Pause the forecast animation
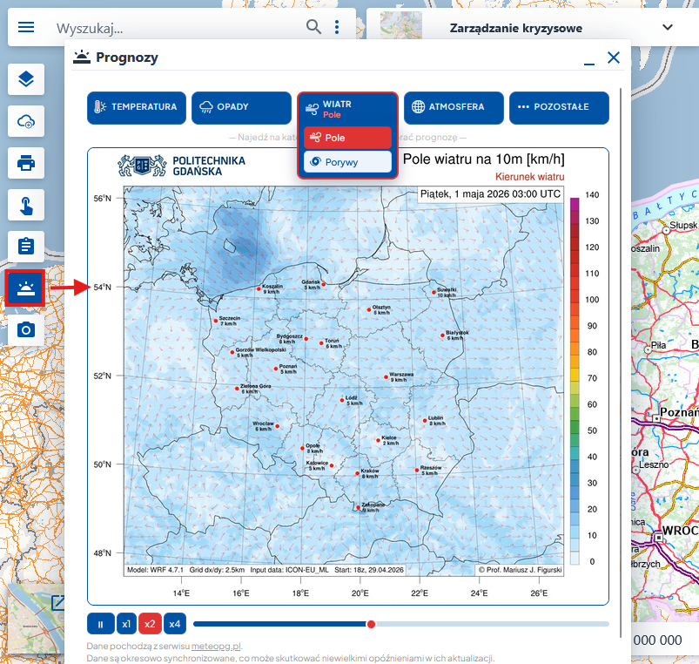The image size is (699, 664). (x=100, y=624)
